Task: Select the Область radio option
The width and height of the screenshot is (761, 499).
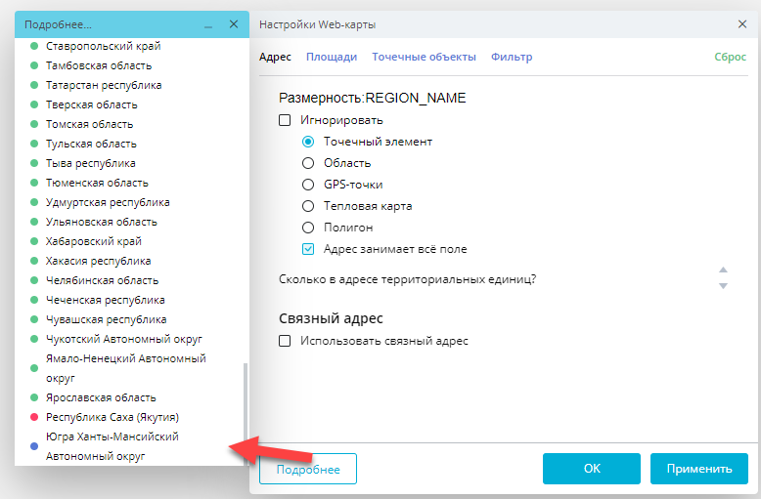Action: (308, 163)
